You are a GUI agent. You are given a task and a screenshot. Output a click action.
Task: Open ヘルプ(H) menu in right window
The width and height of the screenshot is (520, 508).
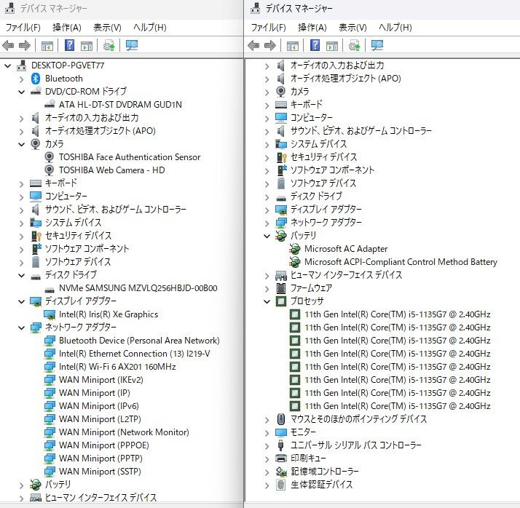point(395,28)
